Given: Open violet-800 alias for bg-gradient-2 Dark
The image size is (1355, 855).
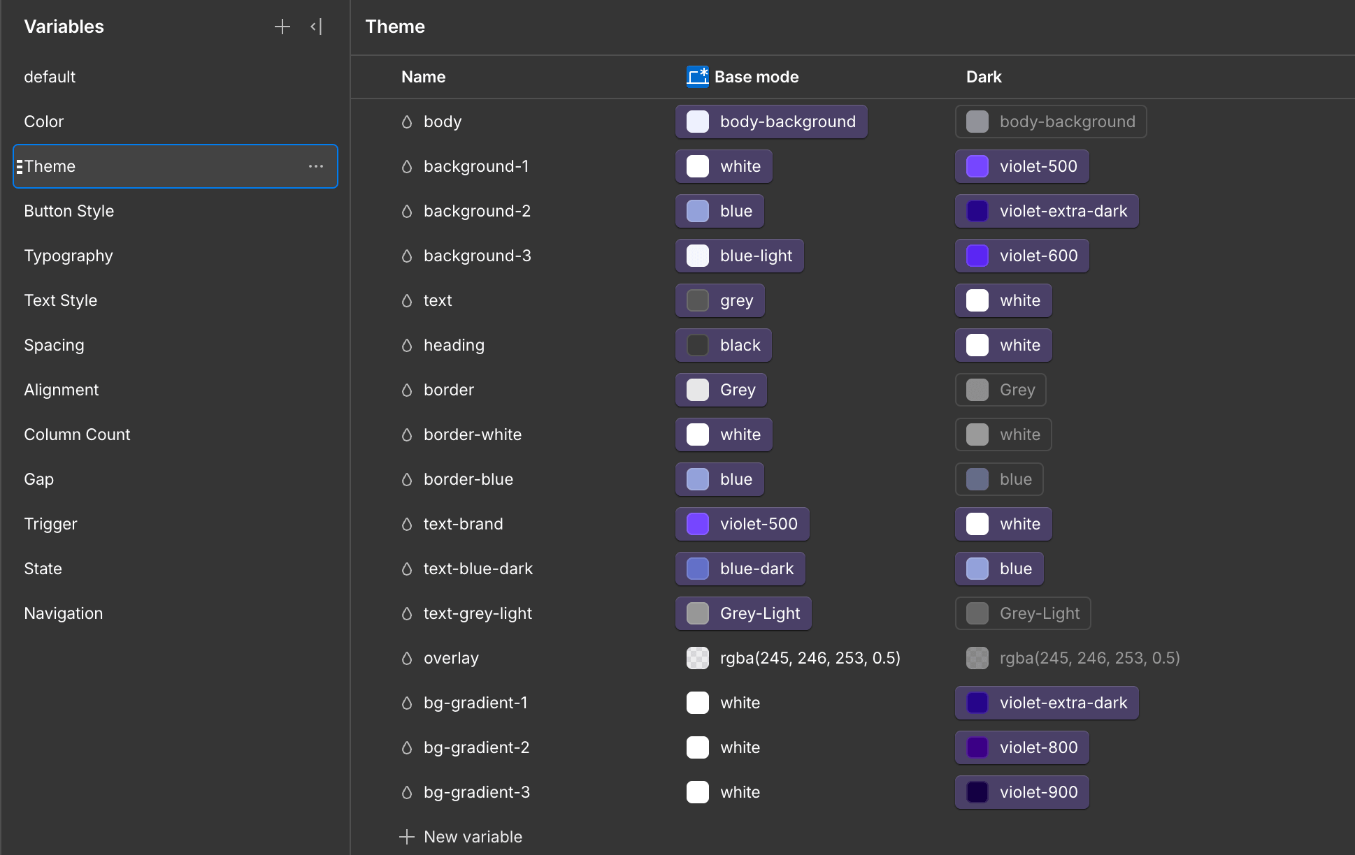Looking at the screenshot, I should (x=1021, y=747).
